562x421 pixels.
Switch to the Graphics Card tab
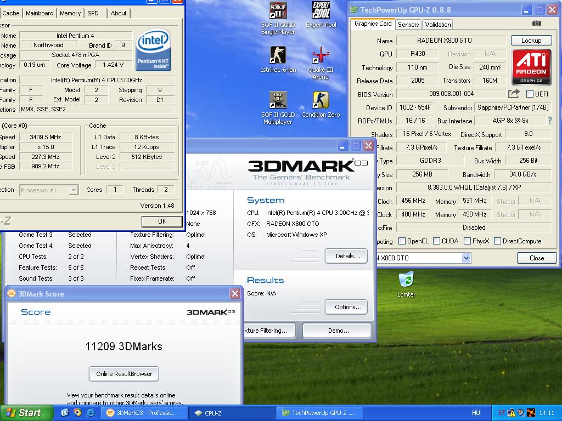pos(373,24)
